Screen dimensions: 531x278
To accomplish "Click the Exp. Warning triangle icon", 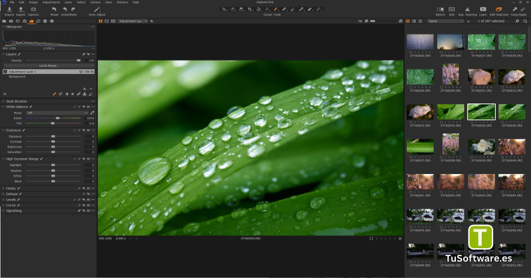I will 467,9.
